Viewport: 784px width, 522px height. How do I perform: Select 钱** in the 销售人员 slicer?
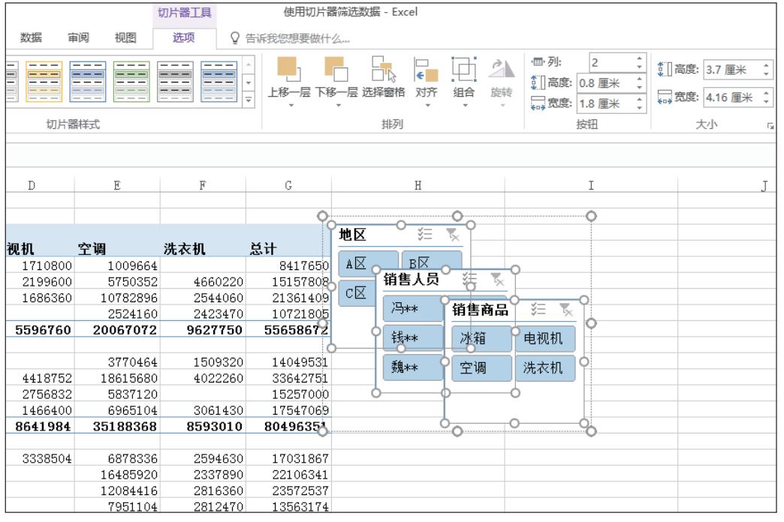[413, 338]
